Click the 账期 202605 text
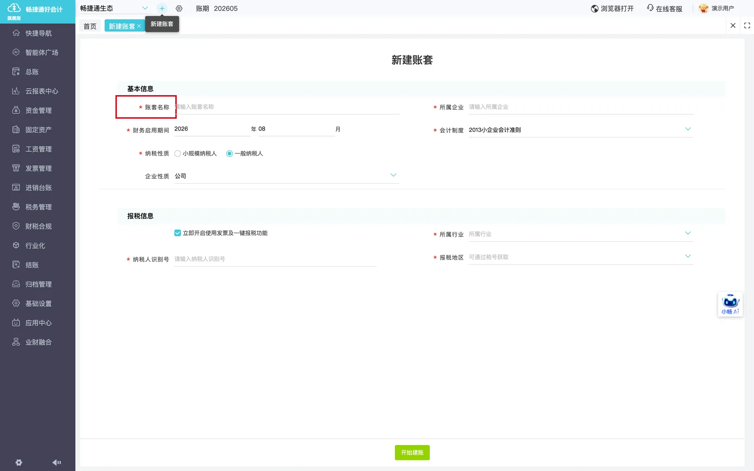 tap(217, 8)
